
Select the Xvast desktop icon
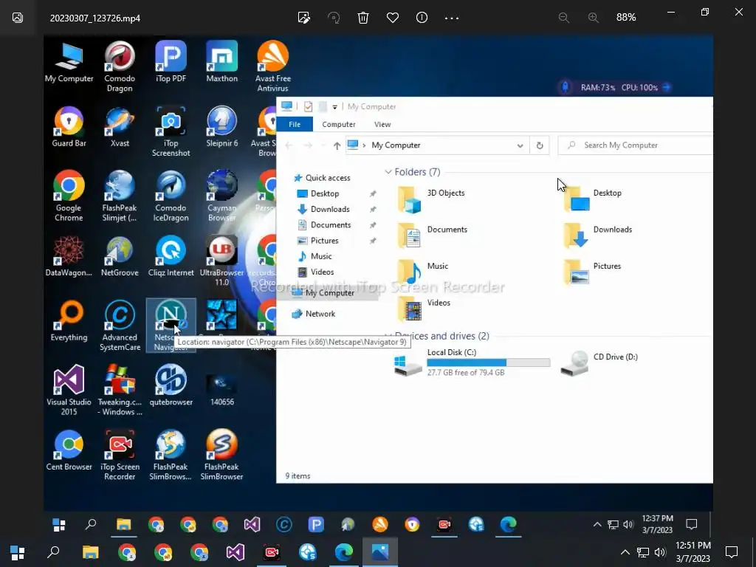(x=120, y=127)
